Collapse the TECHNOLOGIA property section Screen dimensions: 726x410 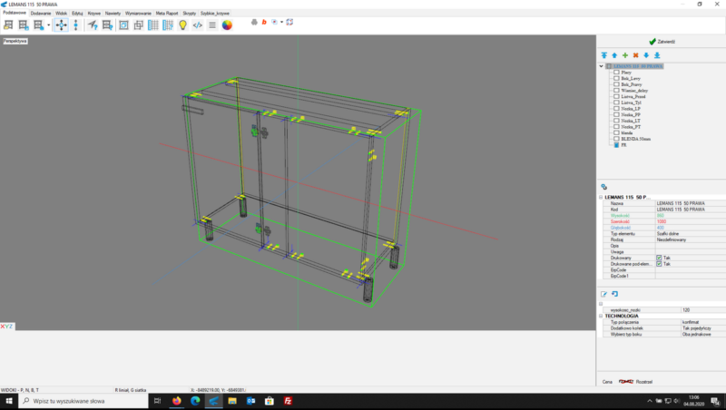pyautogui.click(x=601, y=316)
